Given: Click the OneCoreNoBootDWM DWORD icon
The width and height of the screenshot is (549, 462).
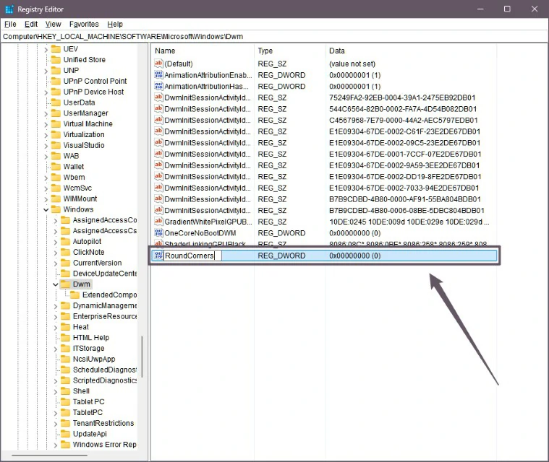Looking at the screenshot, I should point(158,232).
